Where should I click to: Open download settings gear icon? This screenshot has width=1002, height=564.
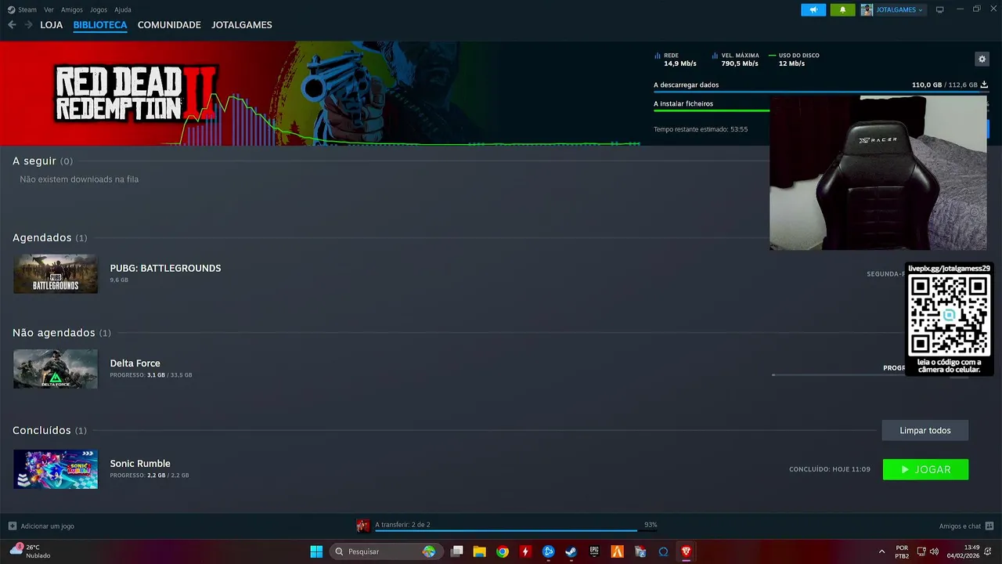pos(982,59)
